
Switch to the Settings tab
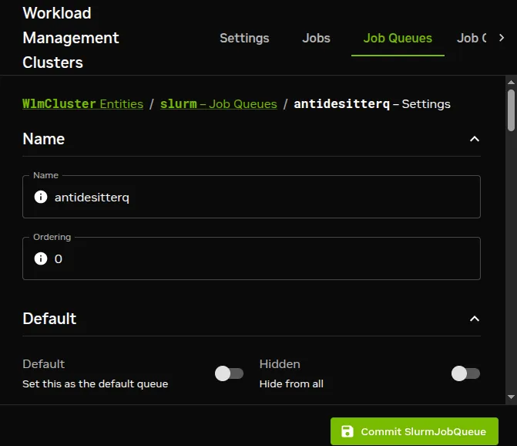tap(244, 39)
